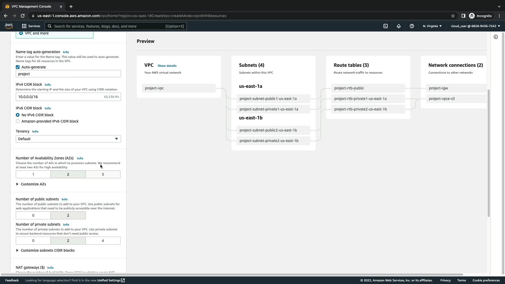Screen dimensions: 505x284
Task: Open Services grid menu icon
Action: (x=24, y=26)
